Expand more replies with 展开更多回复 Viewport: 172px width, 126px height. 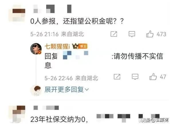64,90
